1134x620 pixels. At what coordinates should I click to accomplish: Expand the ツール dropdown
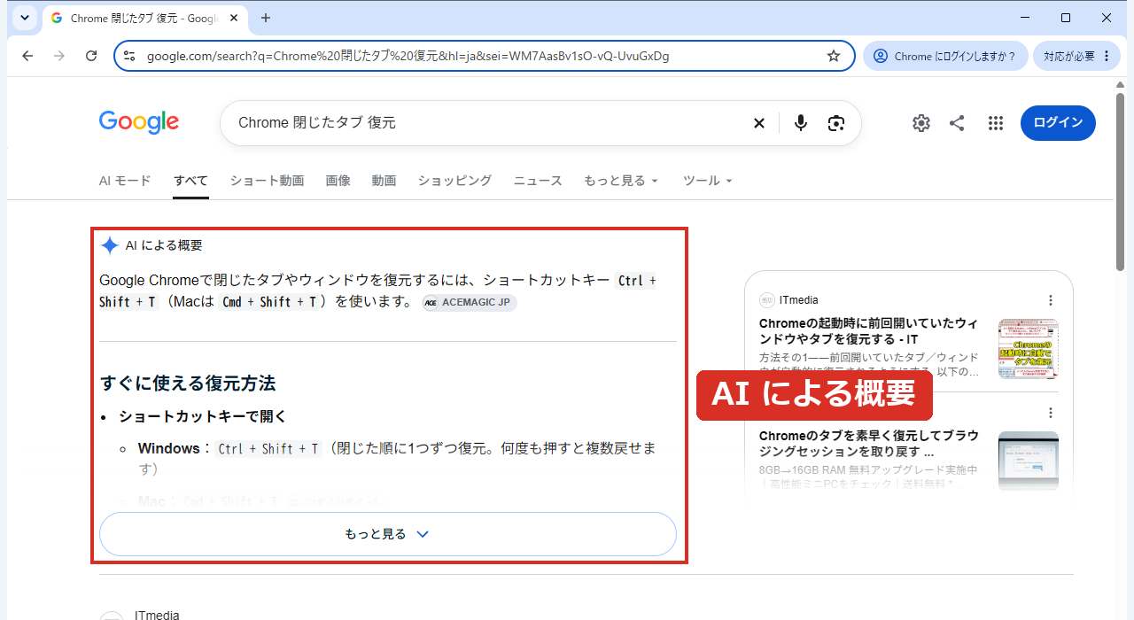point(708,181)
